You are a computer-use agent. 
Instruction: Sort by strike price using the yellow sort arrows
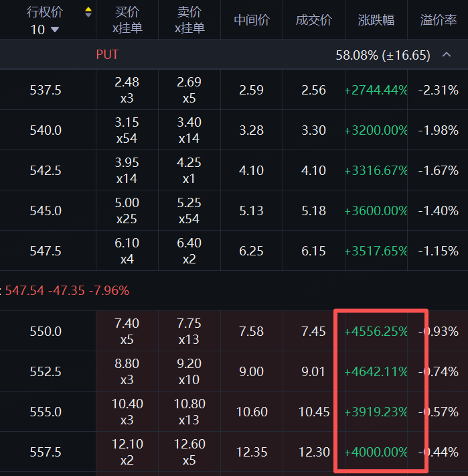88,12
